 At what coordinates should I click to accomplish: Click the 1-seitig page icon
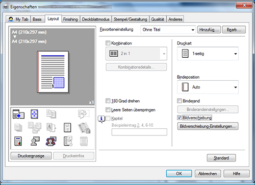(x=185, y=54)
